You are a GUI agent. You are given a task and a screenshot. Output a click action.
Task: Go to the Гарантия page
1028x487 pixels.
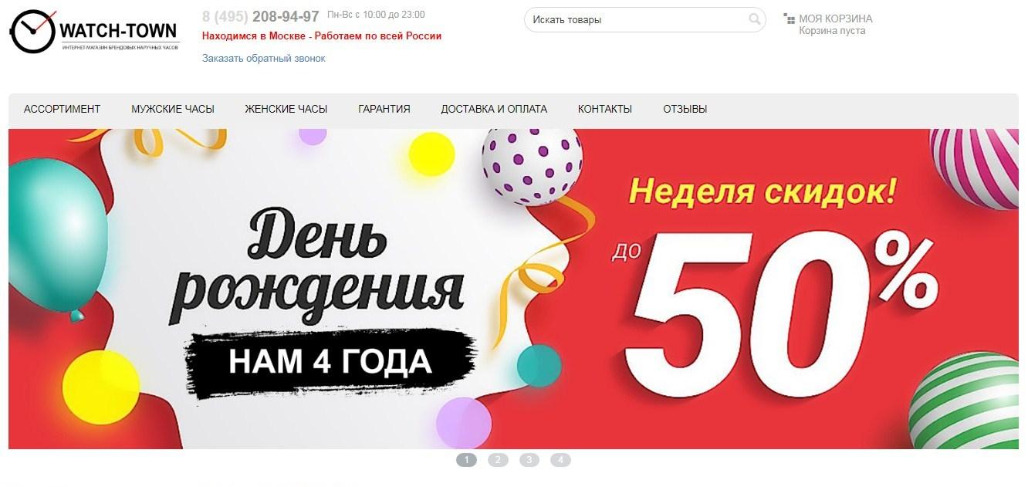384,109
